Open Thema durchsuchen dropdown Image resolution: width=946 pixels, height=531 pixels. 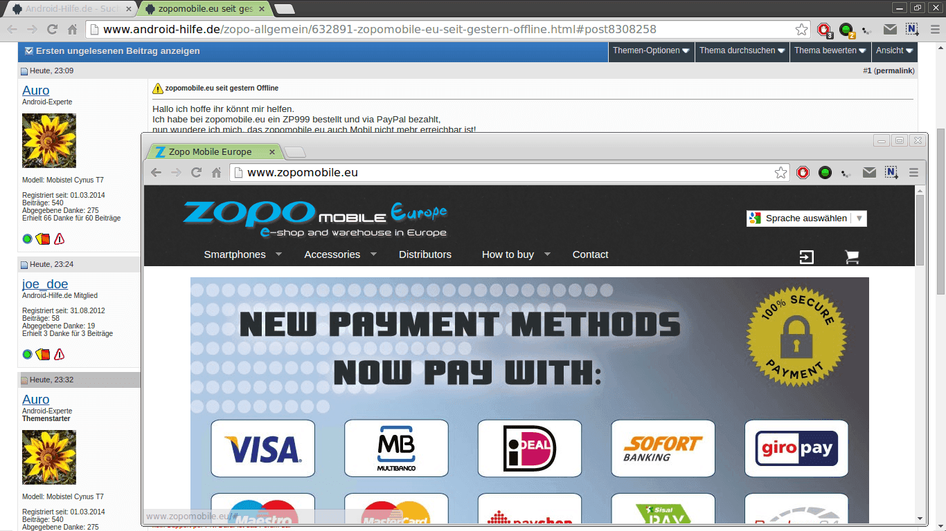pyautogui.click(x=742, y=50)
